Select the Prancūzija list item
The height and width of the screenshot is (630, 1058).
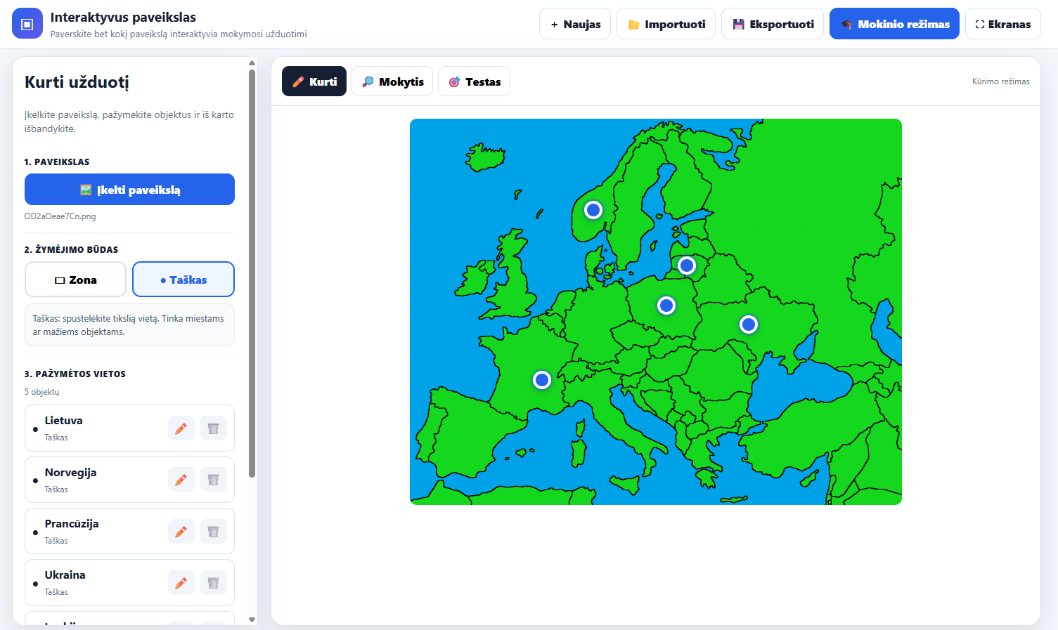pyautogui.click(x=129, y=532)
